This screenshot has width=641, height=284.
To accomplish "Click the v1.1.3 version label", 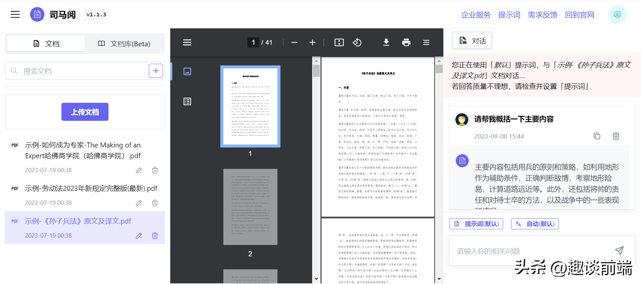I will pos(96,14).
